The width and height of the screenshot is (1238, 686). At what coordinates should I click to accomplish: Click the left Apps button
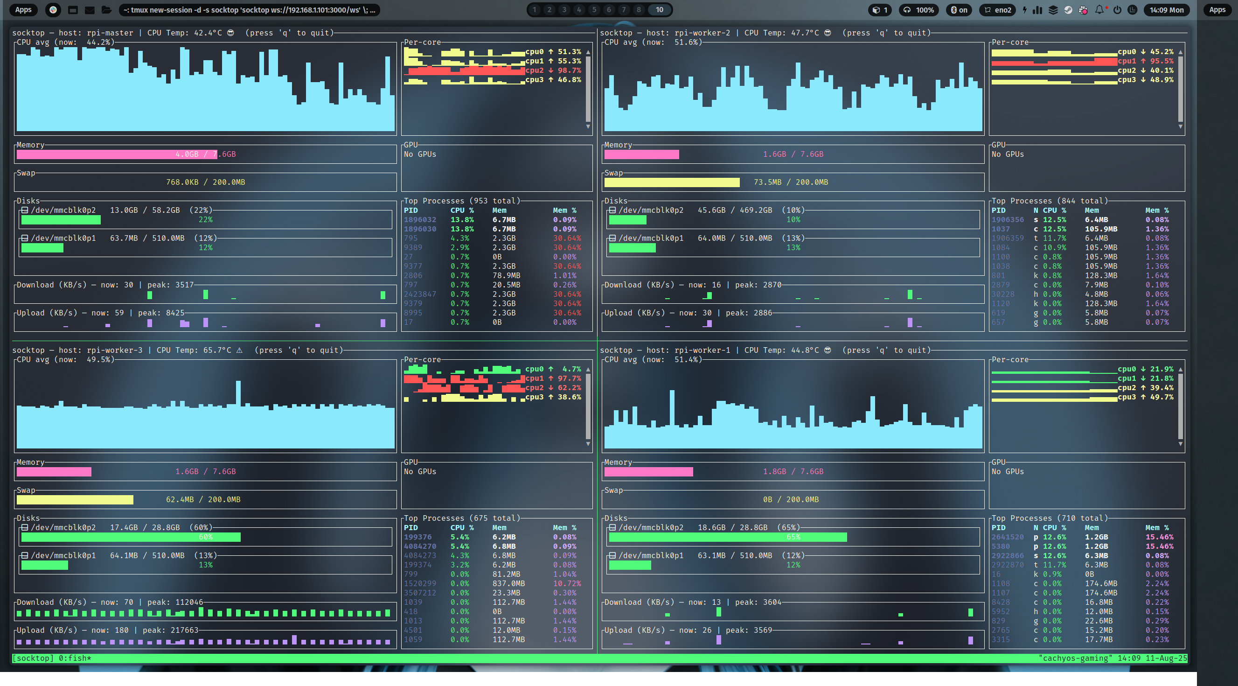[23, 10]
